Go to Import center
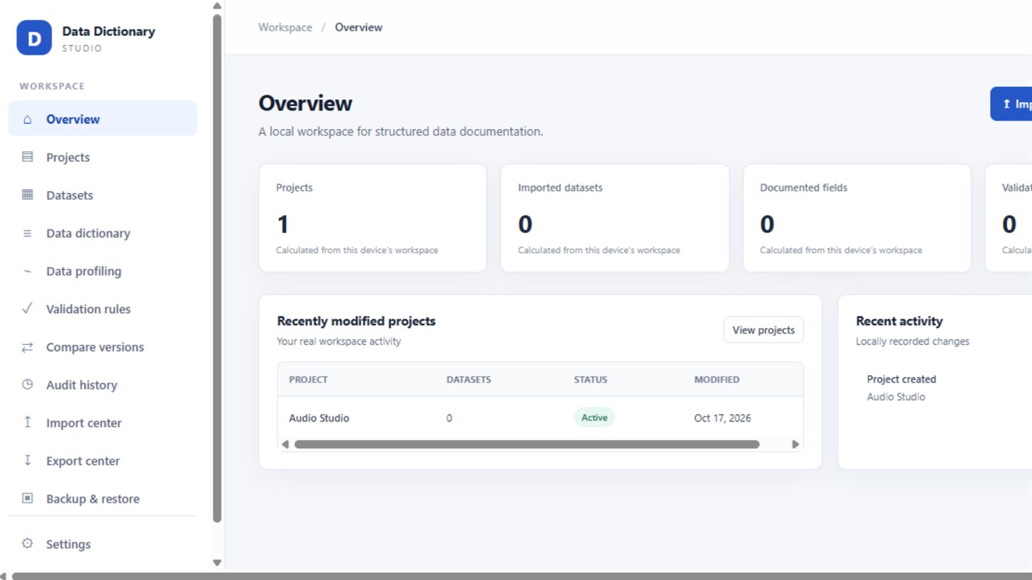Image resolution: width=1032 pixels, height=580 pixels. (103, 423)
